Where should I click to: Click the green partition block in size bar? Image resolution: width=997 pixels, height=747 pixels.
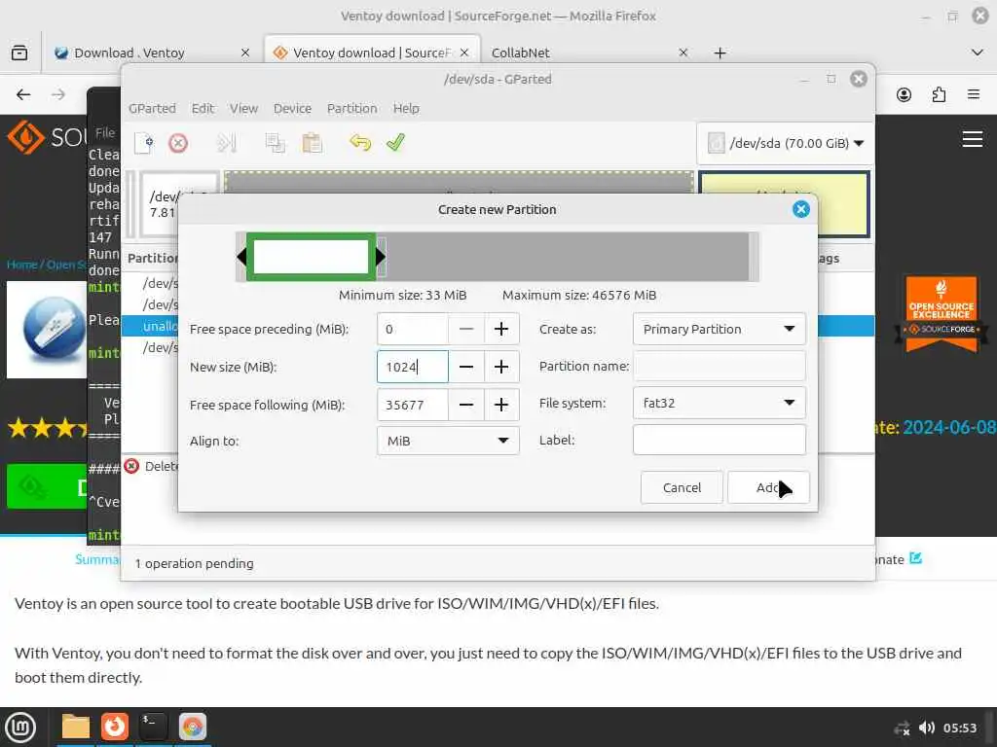click(311, 257)
